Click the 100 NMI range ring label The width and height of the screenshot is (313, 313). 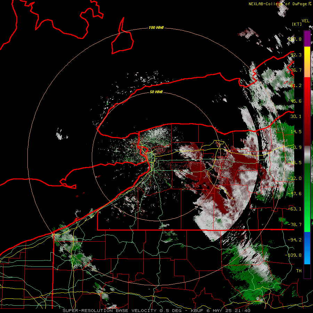coord(156,27)
